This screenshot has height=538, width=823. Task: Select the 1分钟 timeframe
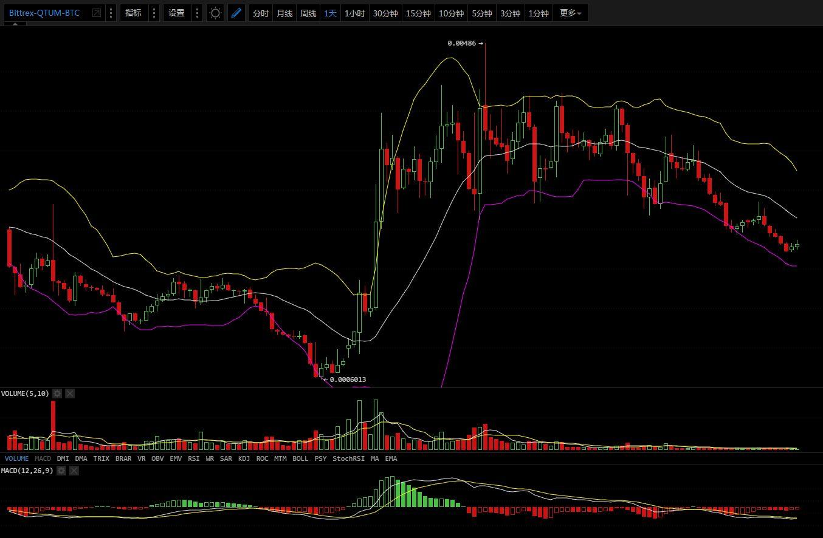click(x=539, y=13)
